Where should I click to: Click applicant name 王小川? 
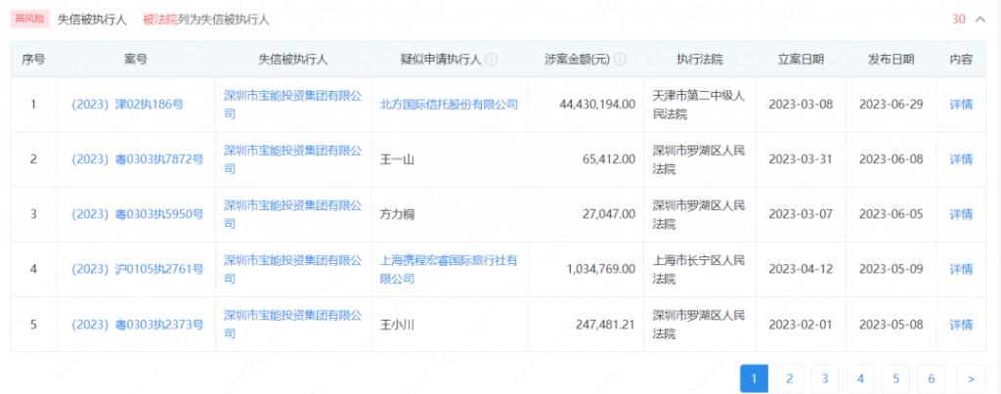click(397, 325)
